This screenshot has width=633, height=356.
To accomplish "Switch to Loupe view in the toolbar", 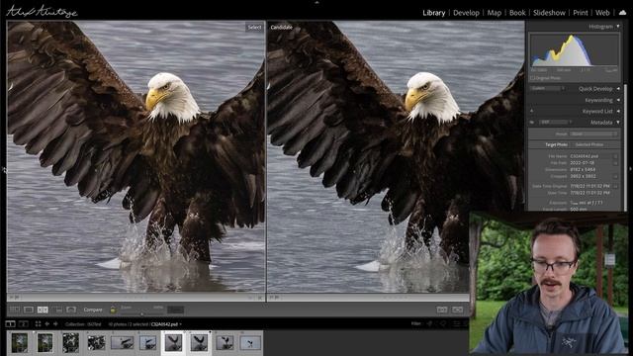I will [29, 310].
